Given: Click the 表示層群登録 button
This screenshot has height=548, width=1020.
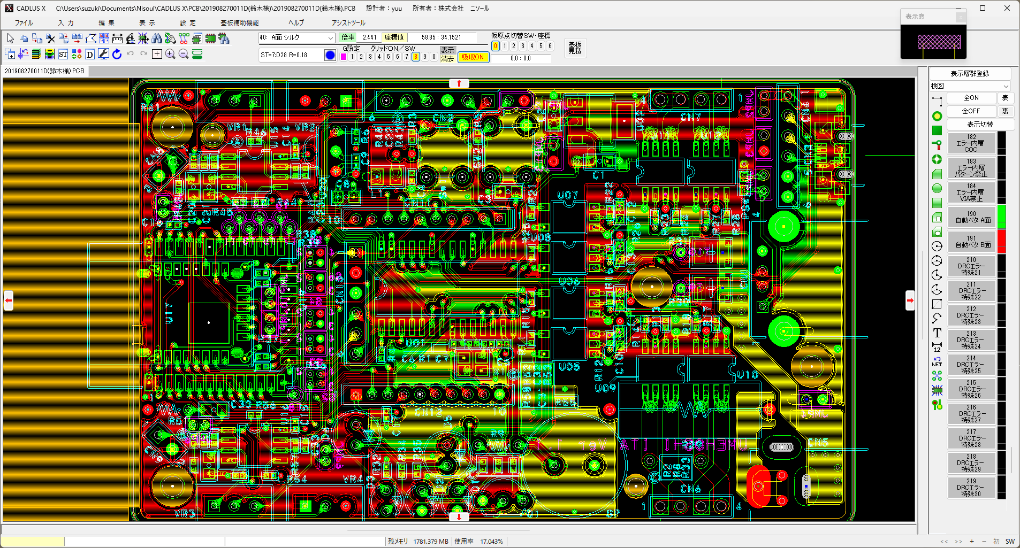Looking at the screenshot, I should pyautogui.click(x=970, y=74).
